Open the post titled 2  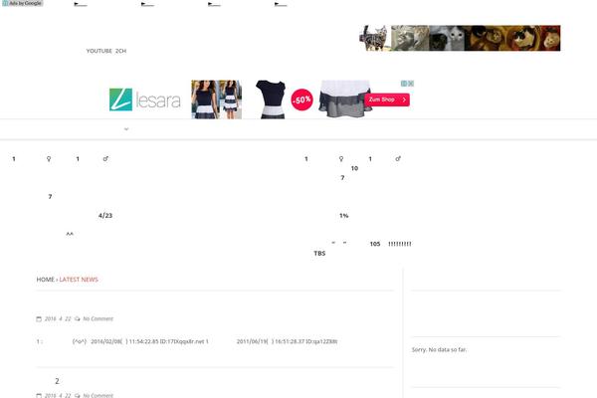[57, 381]
